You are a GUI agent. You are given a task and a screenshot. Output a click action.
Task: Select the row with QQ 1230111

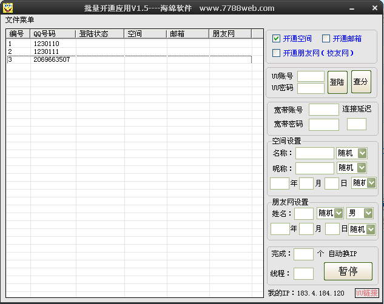pyautogui.click(x=129, y=51)
